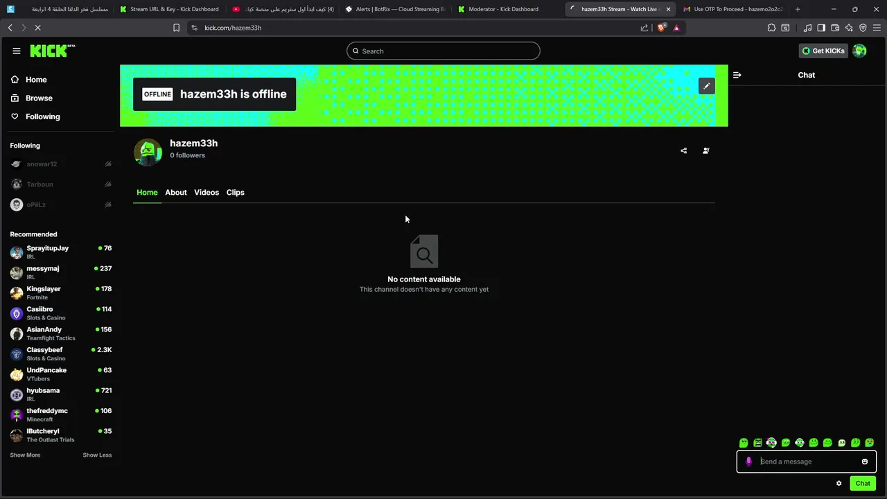Open Kingslayer recommended channel

(61, 292)
